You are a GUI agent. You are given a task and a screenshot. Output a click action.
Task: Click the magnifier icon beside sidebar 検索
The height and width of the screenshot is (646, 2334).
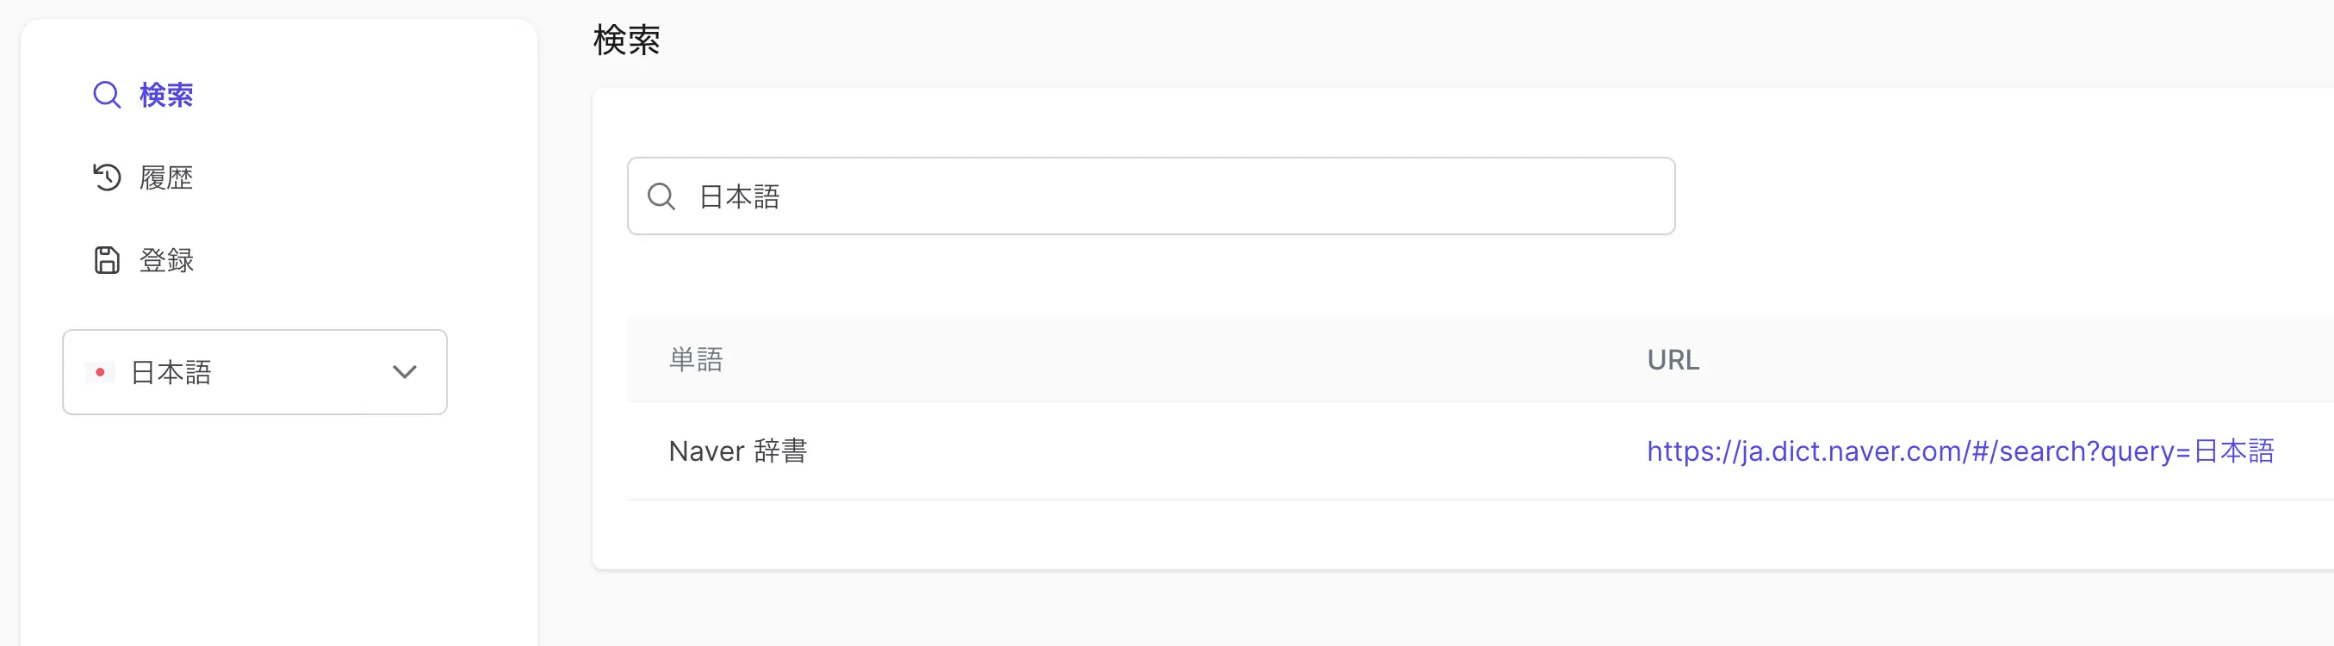click(107, 95)
